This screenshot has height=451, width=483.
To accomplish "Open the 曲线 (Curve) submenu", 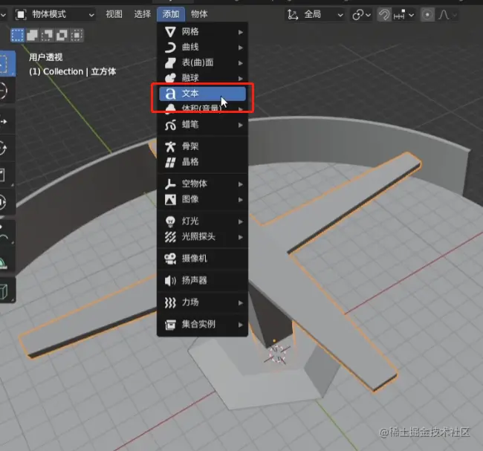I will point(202,47).
